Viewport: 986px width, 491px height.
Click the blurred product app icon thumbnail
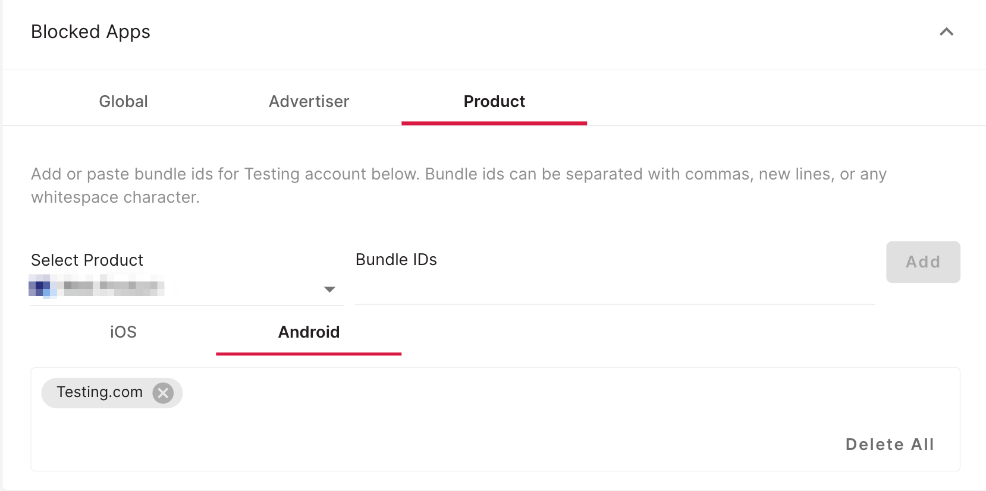[43, 287]
